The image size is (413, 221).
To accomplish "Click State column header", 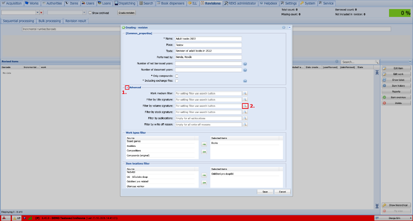I will pos(365,67).
